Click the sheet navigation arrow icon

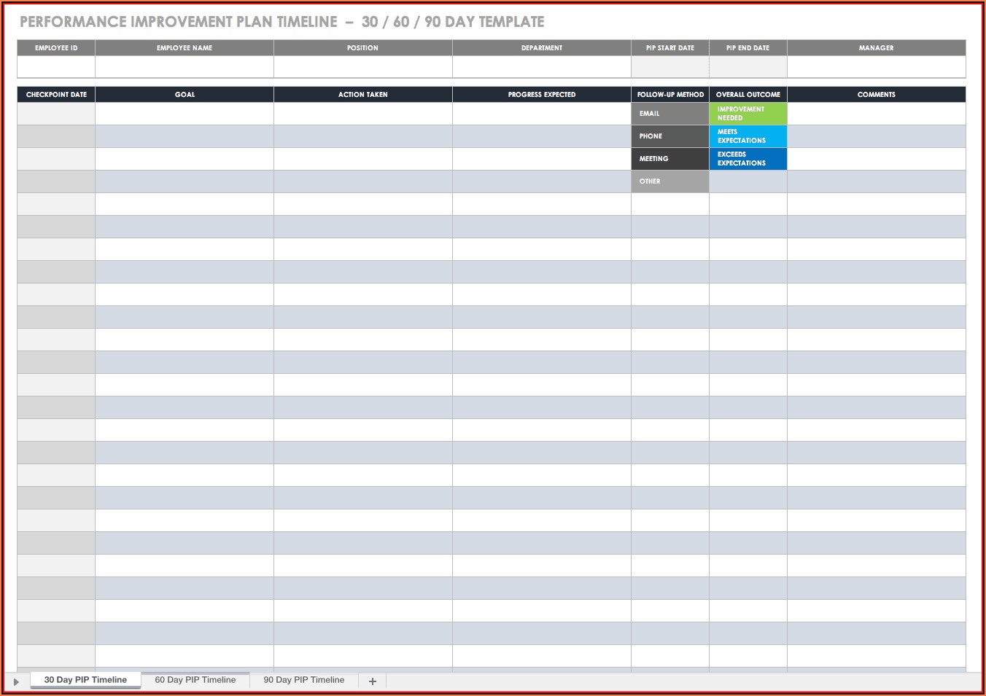click(16, 681)
